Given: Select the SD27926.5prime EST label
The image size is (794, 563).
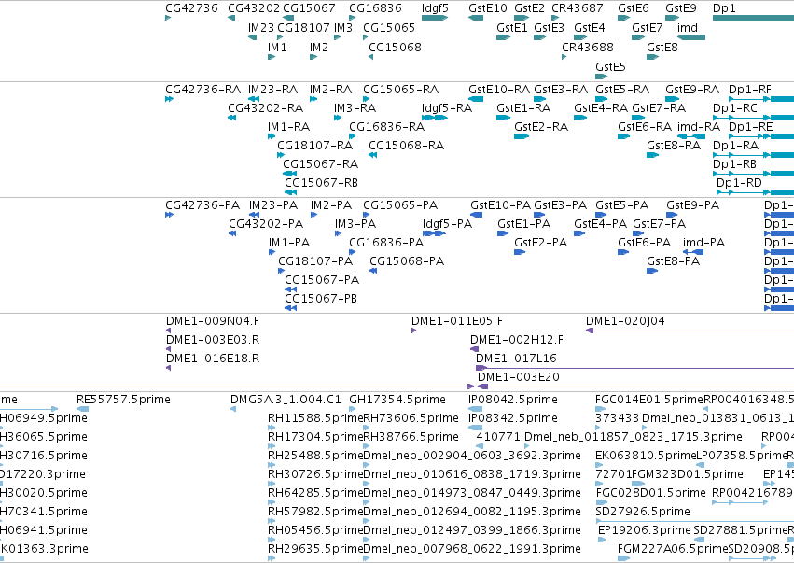Looking at the screenshot, I should click(x=643, y=512).
